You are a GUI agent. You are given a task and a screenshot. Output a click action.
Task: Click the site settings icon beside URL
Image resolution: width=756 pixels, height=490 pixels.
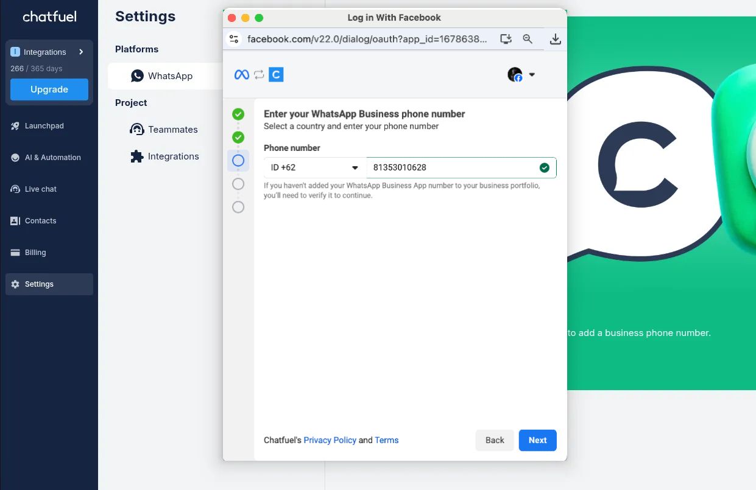[234, 39]
